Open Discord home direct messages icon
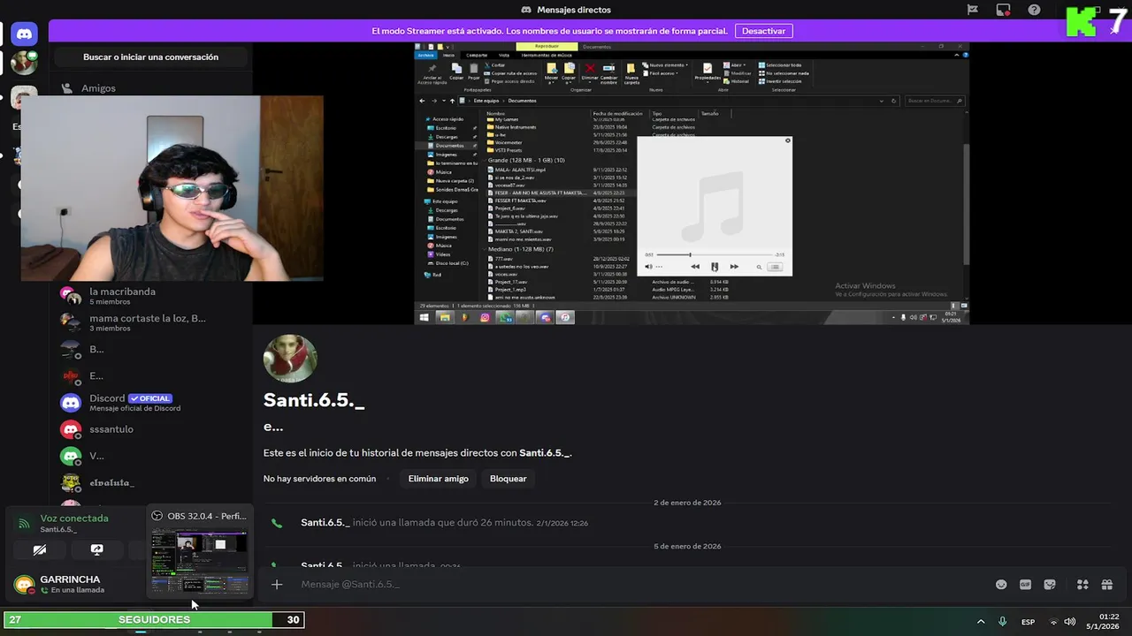 24,34
